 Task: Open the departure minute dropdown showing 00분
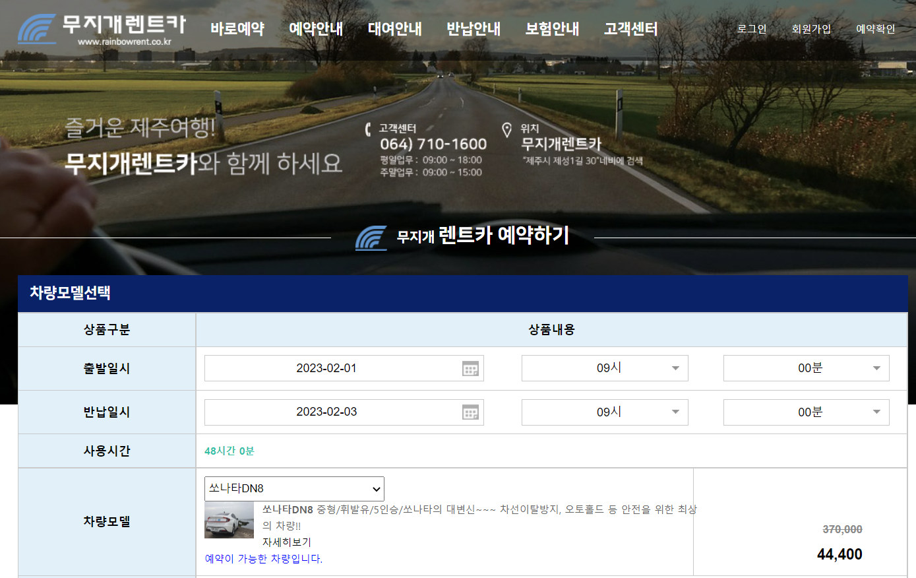(805, 368)
